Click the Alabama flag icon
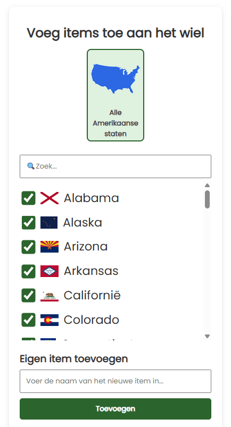This screenshot has width=231, height=427. click(49, 198)
